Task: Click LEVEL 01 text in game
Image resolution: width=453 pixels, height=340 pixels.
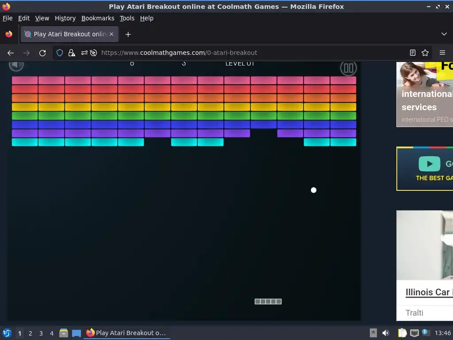Action: pyautogui.click(x=240, y=64)
